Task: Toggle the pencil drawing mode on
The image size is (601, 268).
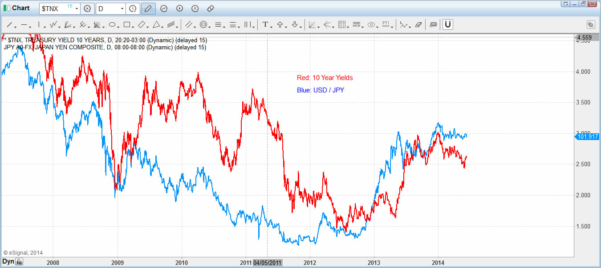Action: tap(148, 8)
